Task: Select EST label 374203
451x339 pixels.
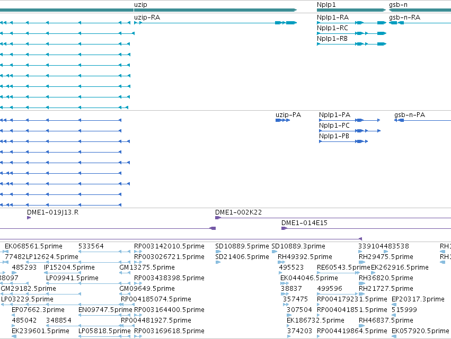Action: pyautogui.click(x=299, y=332)
